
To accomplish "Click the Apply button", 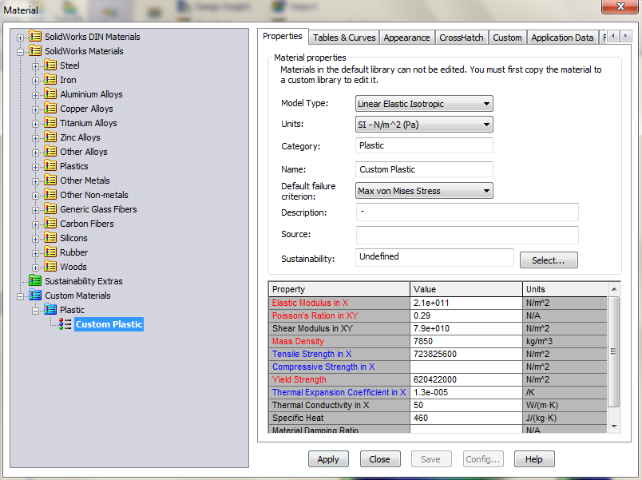I will coord(328,459).
